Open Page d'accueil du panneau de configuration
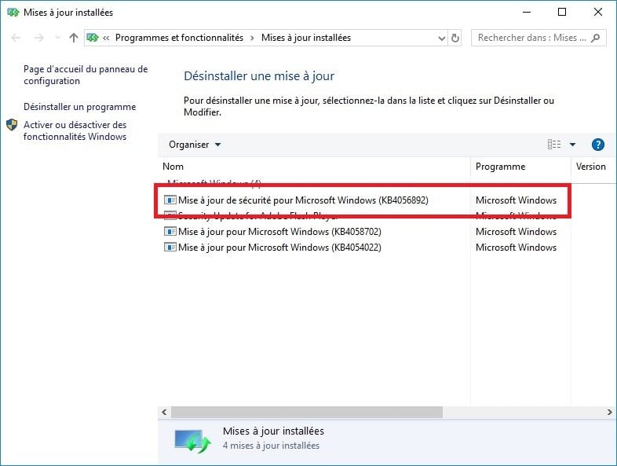Viewport: 617px width, 466px height. tap(86, 75)
